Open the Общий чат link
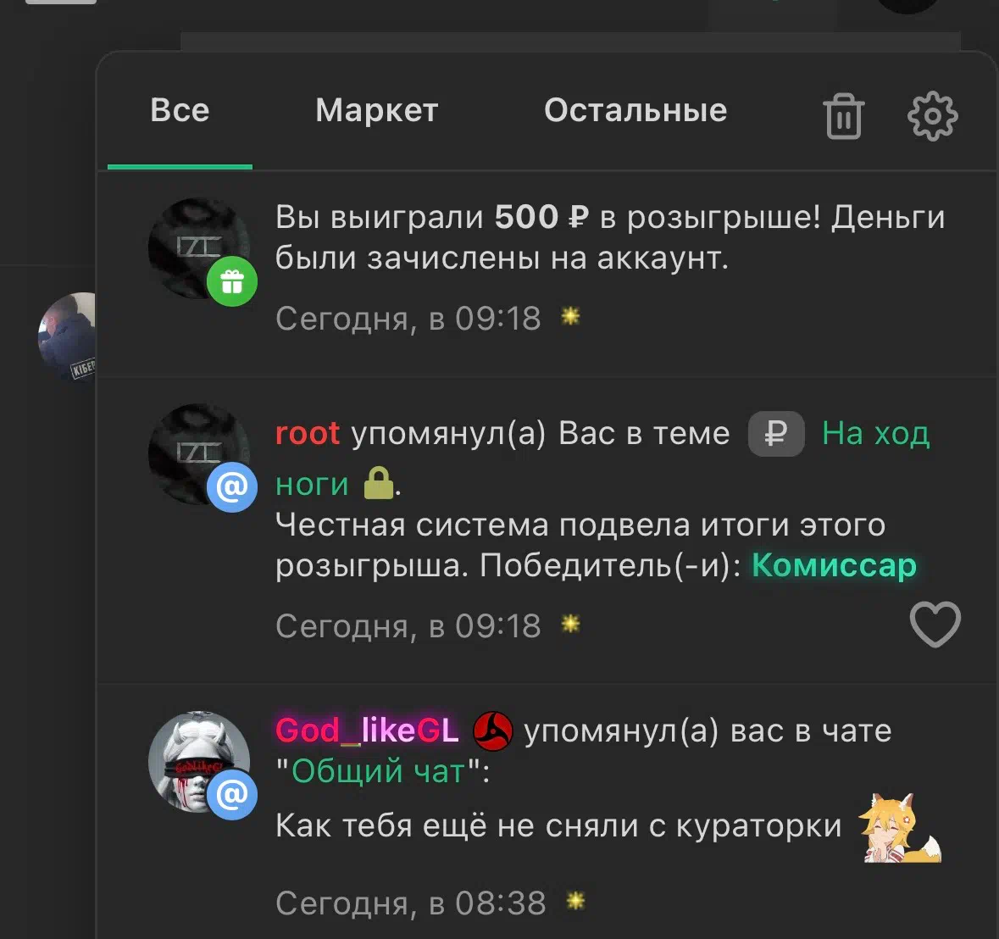Viewport: 999px width, 939px height. pos(378,771)
